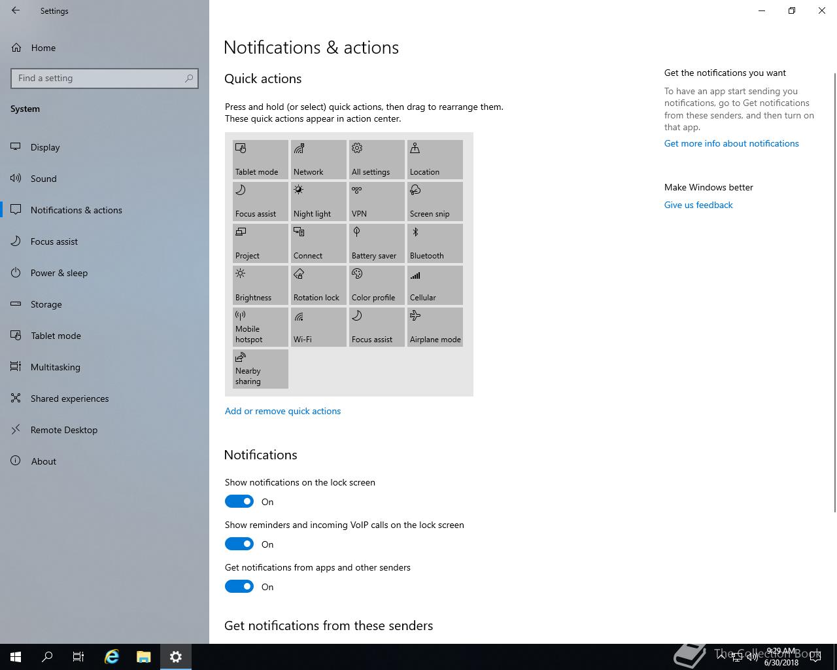Select the Cellular quick action tile
The width and height of the screenshot is (837, 670).
click(x=435, y=285)
